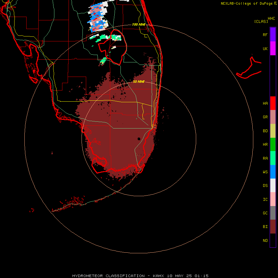Click the Bahamas island outline at right
278x278 pixels.
(249, 68)
